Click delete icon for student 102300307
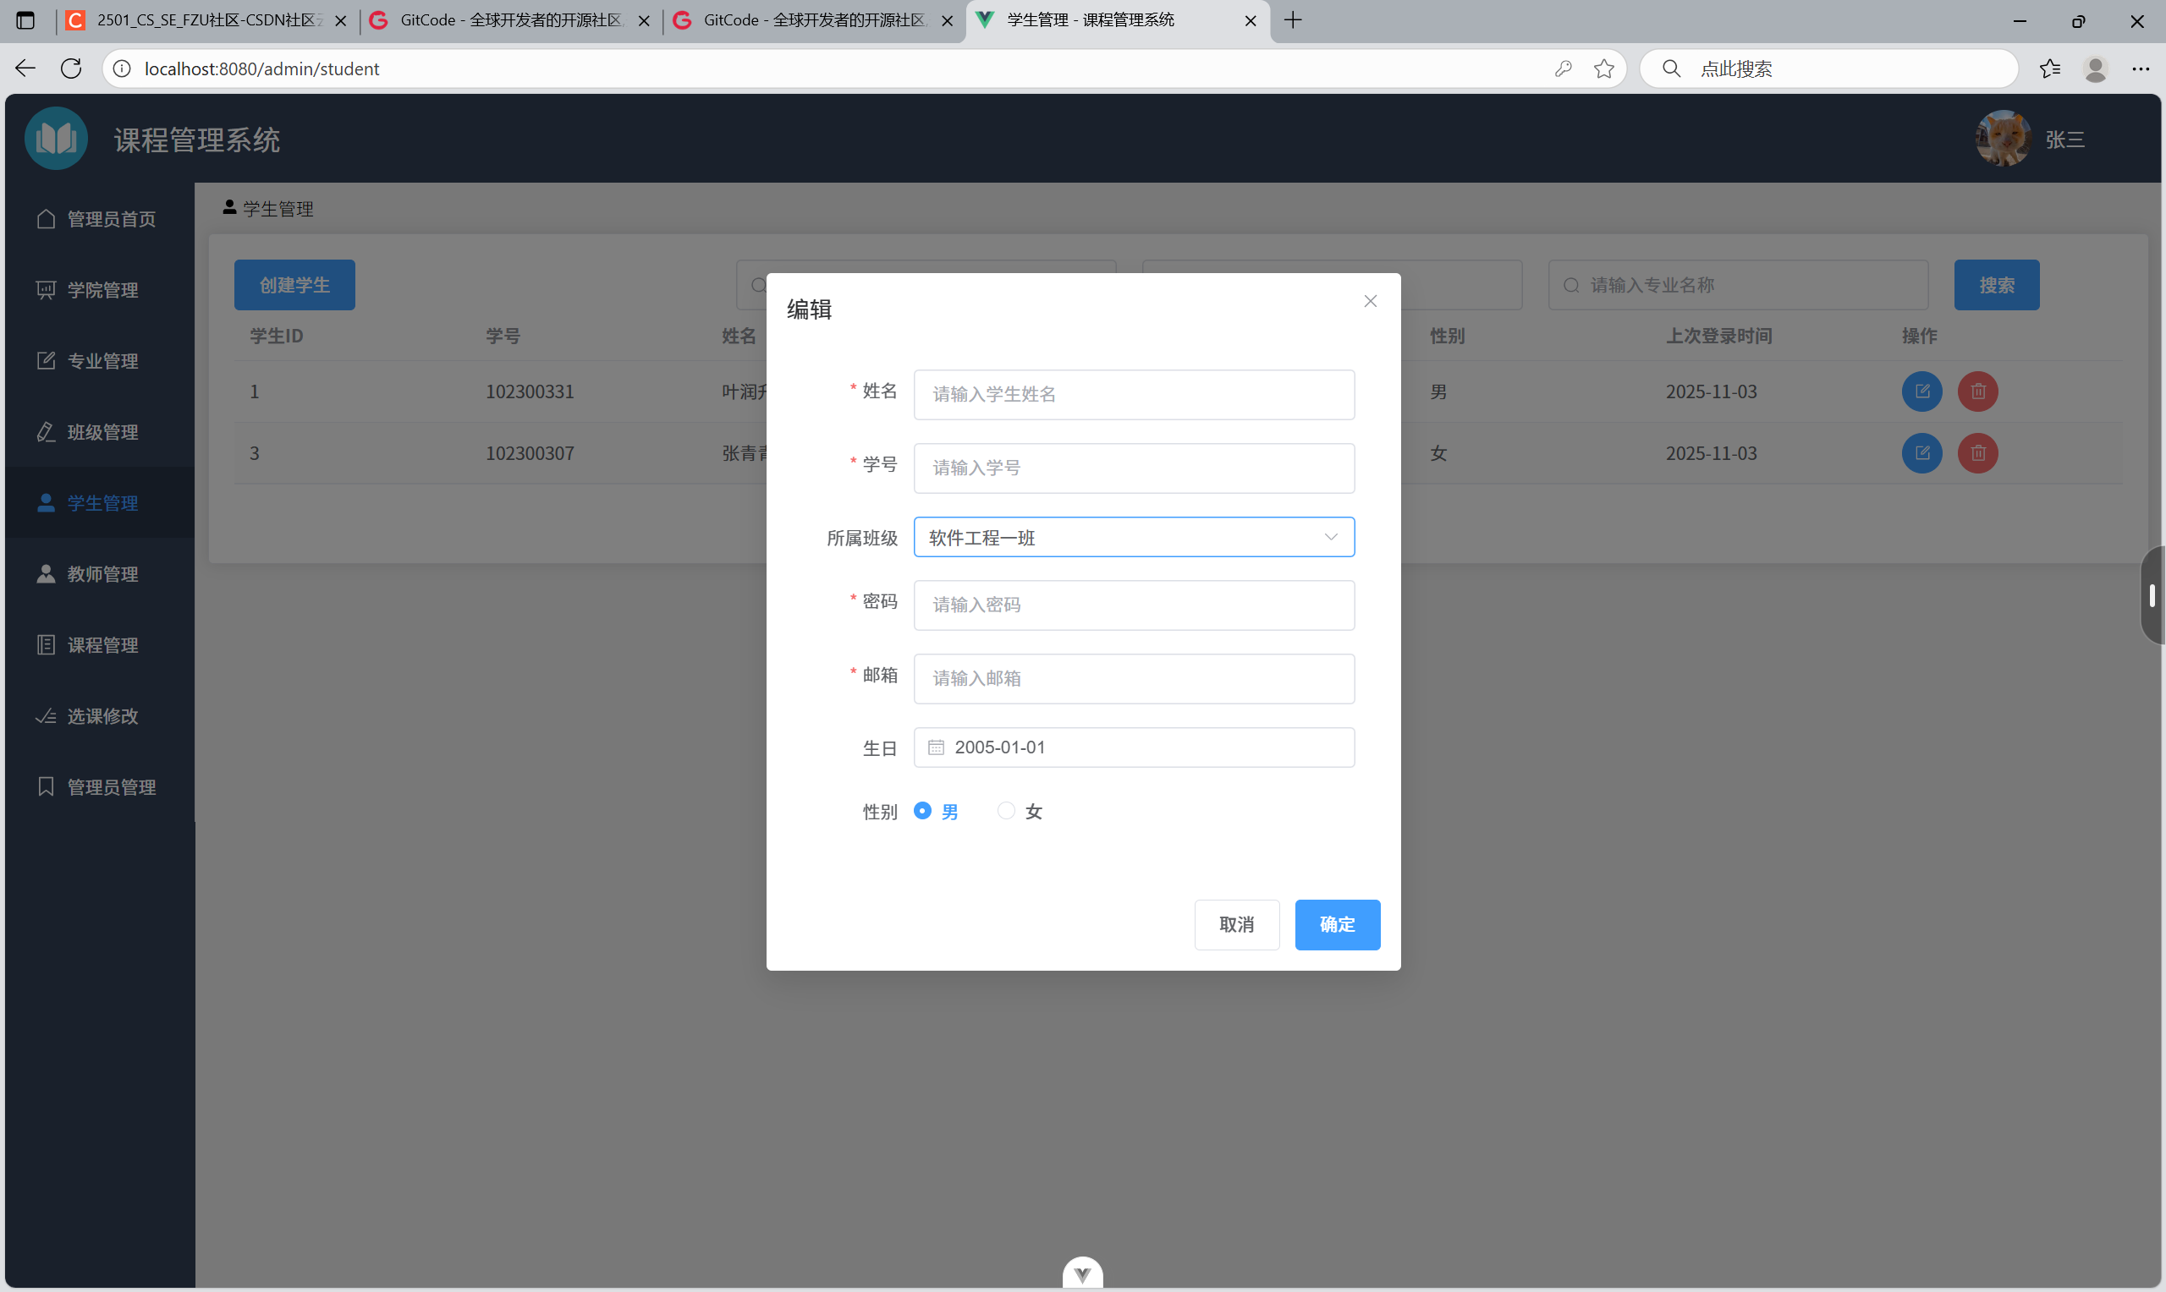 point(1977,453)
